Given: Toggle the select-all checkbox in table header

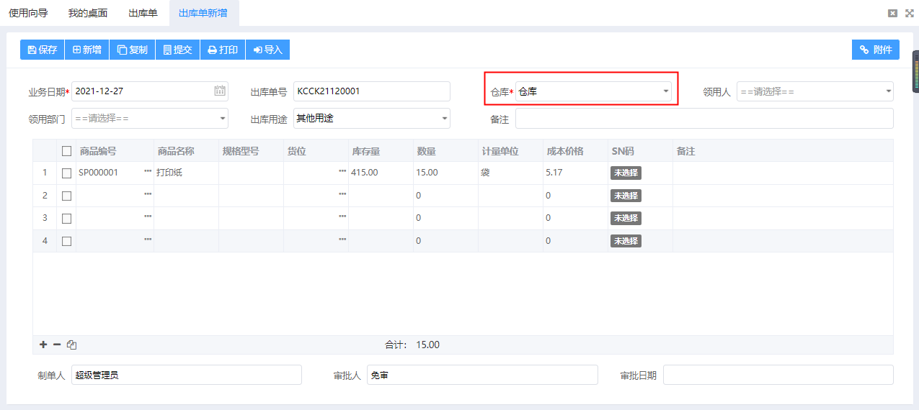Looking at the screenshot, I should (x=67, y=151).
